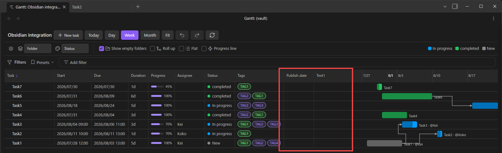502x153 pixels.
Task: Click the Filters funnel icon
Action: (10, 62)
